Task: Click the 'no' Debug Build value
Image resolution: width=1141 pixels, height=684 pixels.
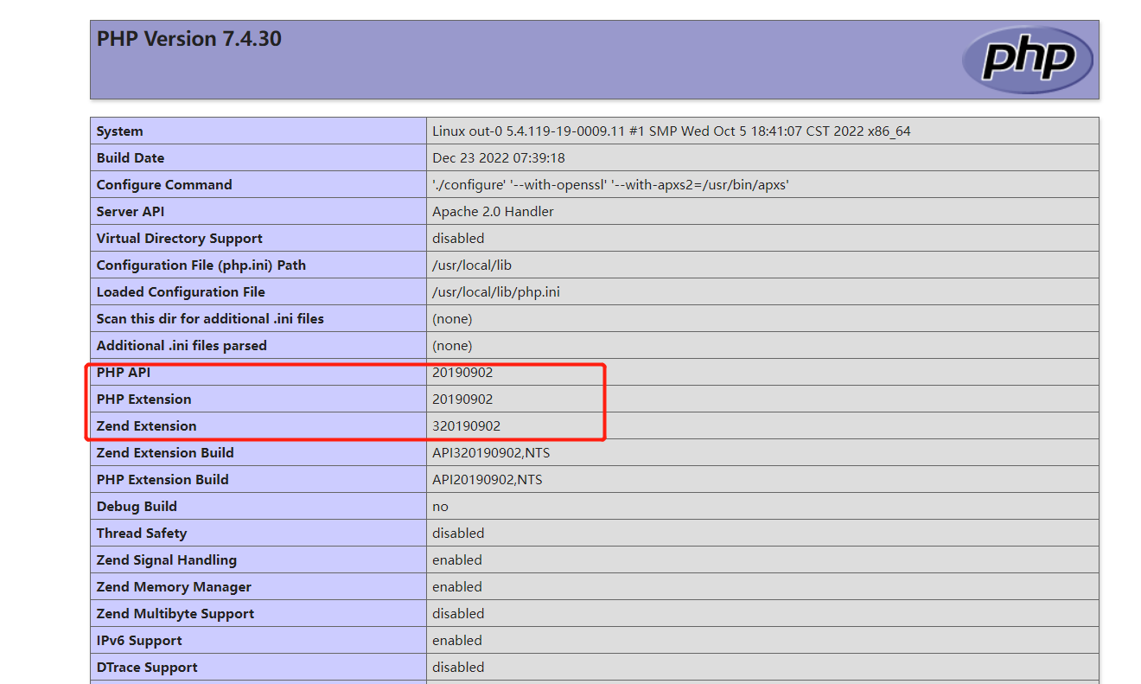Action: click(x=440, y=507)
